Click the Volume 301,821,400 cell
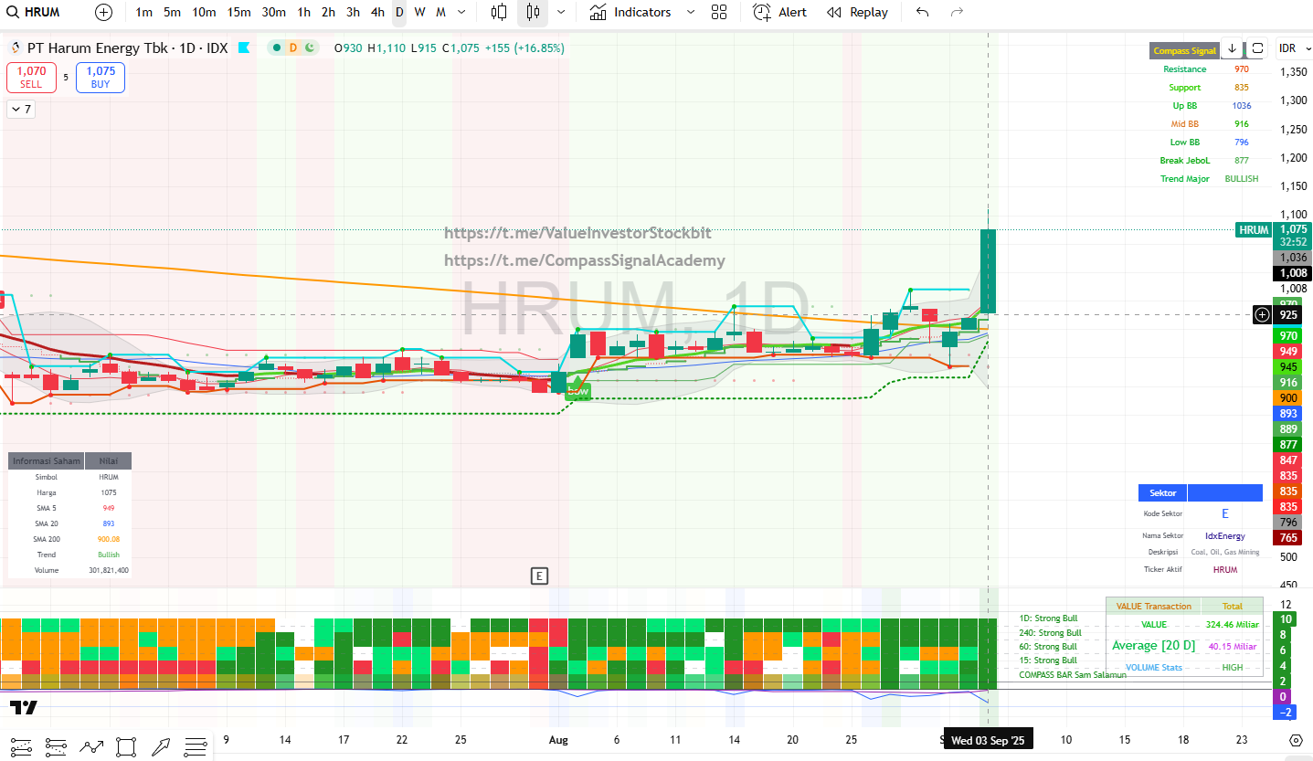Viewport: 1313px width, 761px height. tap(109, 570)
